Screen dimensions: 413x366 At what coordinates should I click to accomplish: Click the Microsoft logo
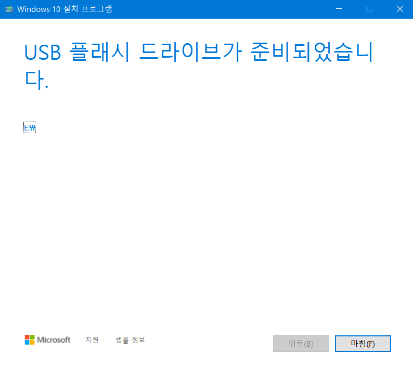coord(48,339)
